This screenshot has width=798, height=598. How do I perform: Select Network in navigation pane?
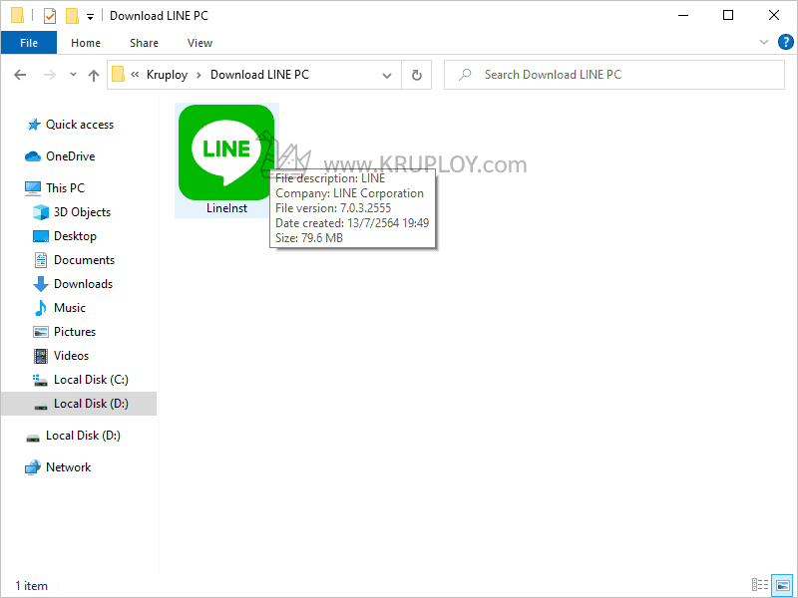tap(68, 467)
